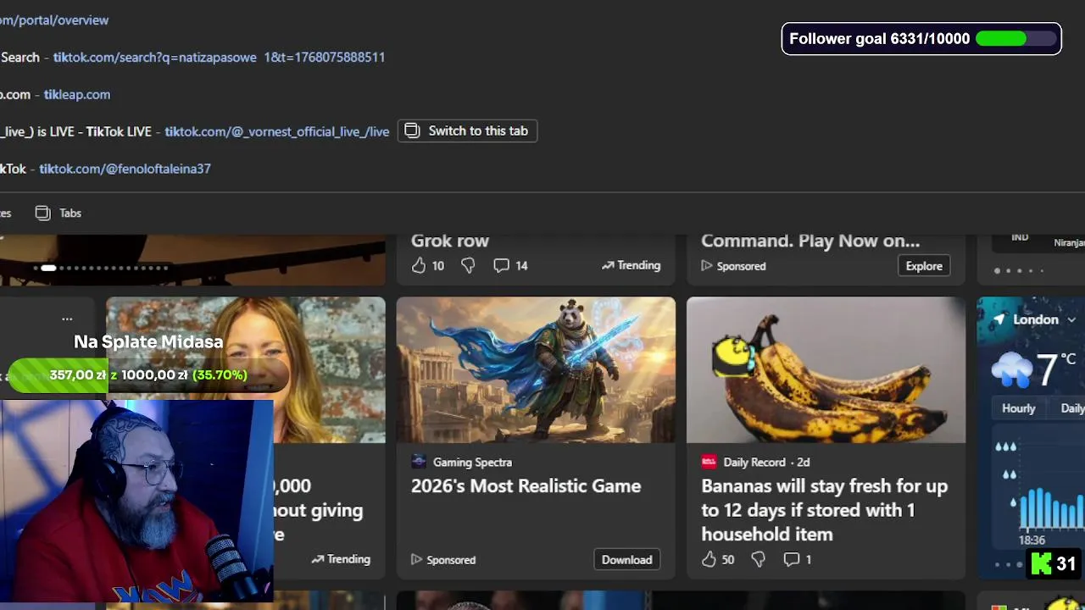Click the Tabs filter icon
1085x610 pixels.
[x=42, y=213]
